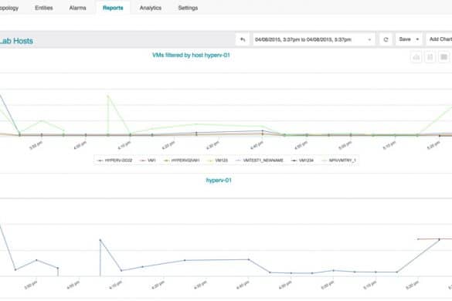The height and width of the screenshot is (301, 452).
Task: Click the red series point near 5:20 pm
Action: click(x=418, y=239)
